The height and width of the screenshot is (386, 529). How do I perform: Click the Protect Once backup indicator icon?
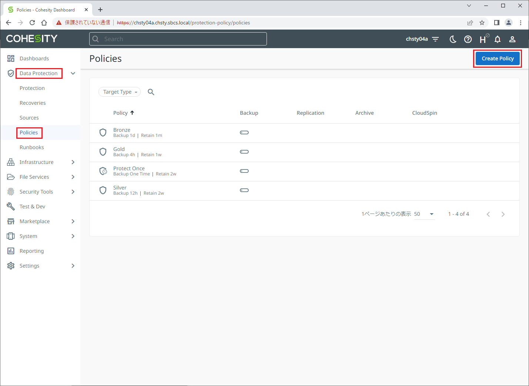(244, 171)
